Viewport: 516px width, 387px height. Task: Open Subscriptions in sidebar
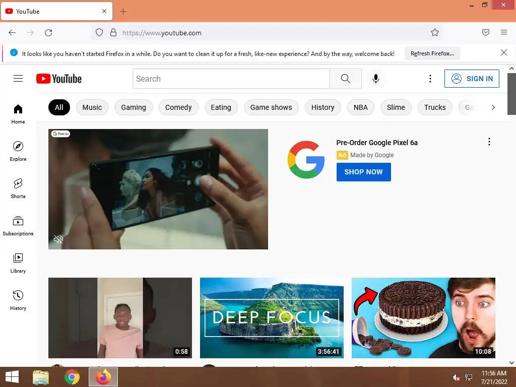18,226
